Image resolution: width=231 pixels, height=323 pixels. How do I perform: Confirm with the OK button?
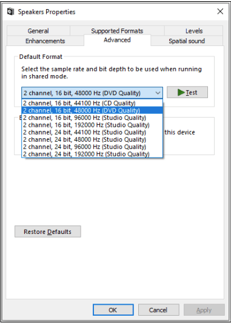pyautogui.click(x=113, y=310)
